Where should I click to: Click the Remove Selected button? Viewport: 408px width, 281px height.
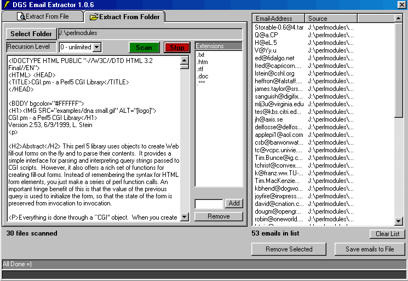(289, 249)
